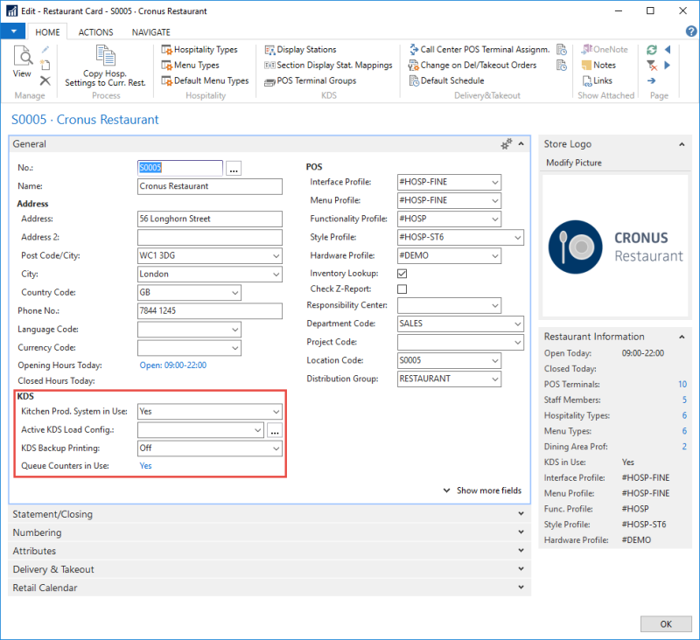Open the Interface Profile dropdown

[x=493, y=182]
